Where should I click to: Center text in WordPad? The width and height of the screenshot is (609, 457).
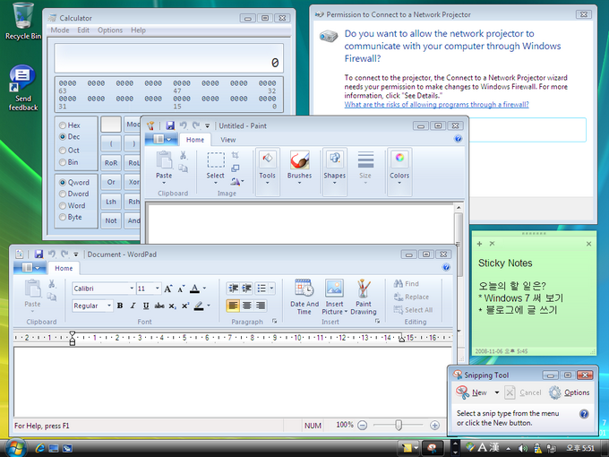pos(246,306)
